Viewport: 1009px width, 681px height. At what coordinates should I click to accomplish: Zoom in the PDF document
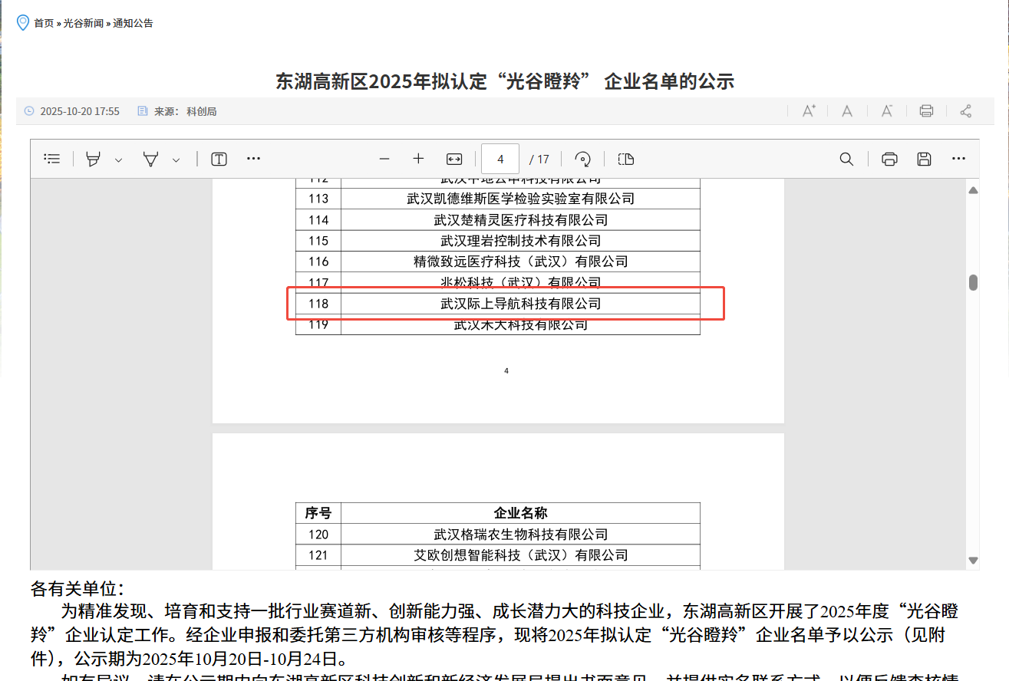(x=418, y=159)
